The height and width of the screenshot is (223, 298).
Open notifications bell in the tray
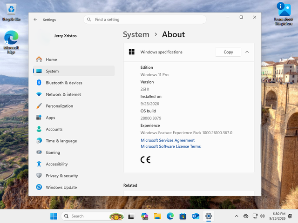290,216
